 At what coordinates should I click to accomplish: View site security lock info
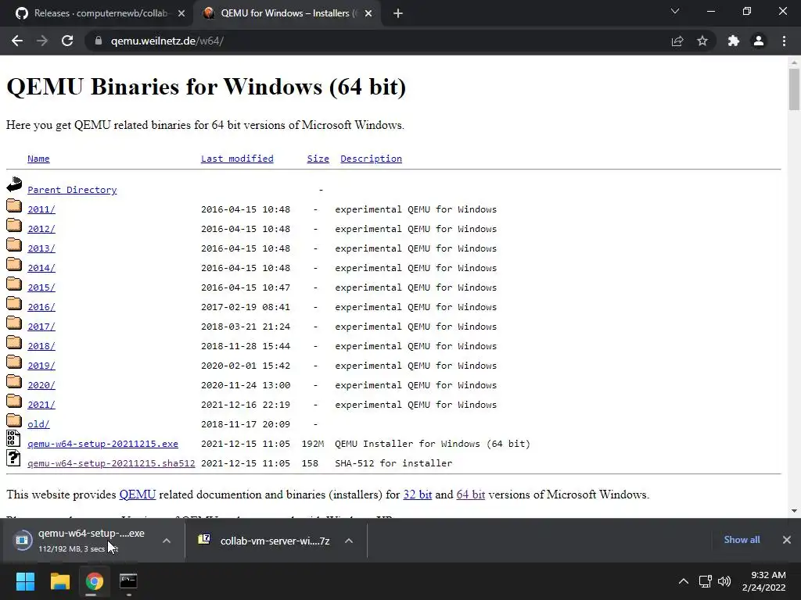click(x=98, y=41)
